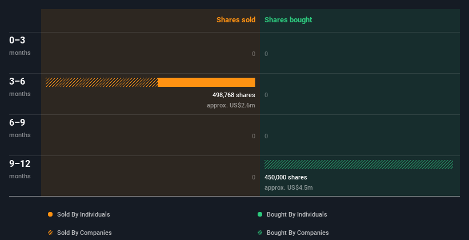Screen dimensions: 469x240
Task: Click the shares bought zero in 3–6 months row
Action: 266,95
